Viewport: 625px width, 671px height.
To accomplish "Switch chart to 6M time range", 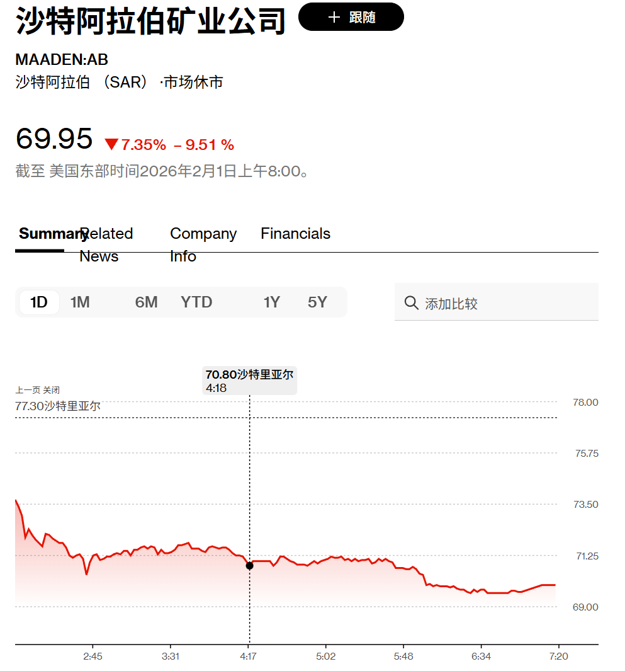I will point(146,302).
